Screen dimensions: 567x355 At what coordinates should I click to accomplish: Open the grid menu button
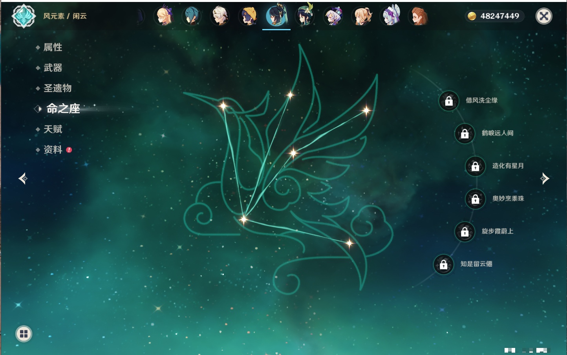tap(24, 334)
